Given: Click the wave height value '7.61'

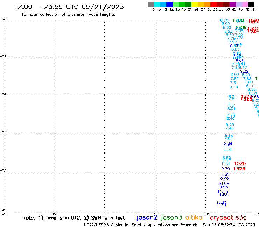Looking at the screenshot, I should point(232,105).
